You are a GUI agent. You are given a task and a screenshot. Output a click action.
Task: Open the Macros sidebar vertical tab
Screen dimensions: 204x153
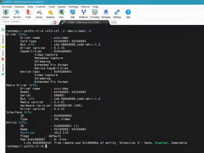3,69
